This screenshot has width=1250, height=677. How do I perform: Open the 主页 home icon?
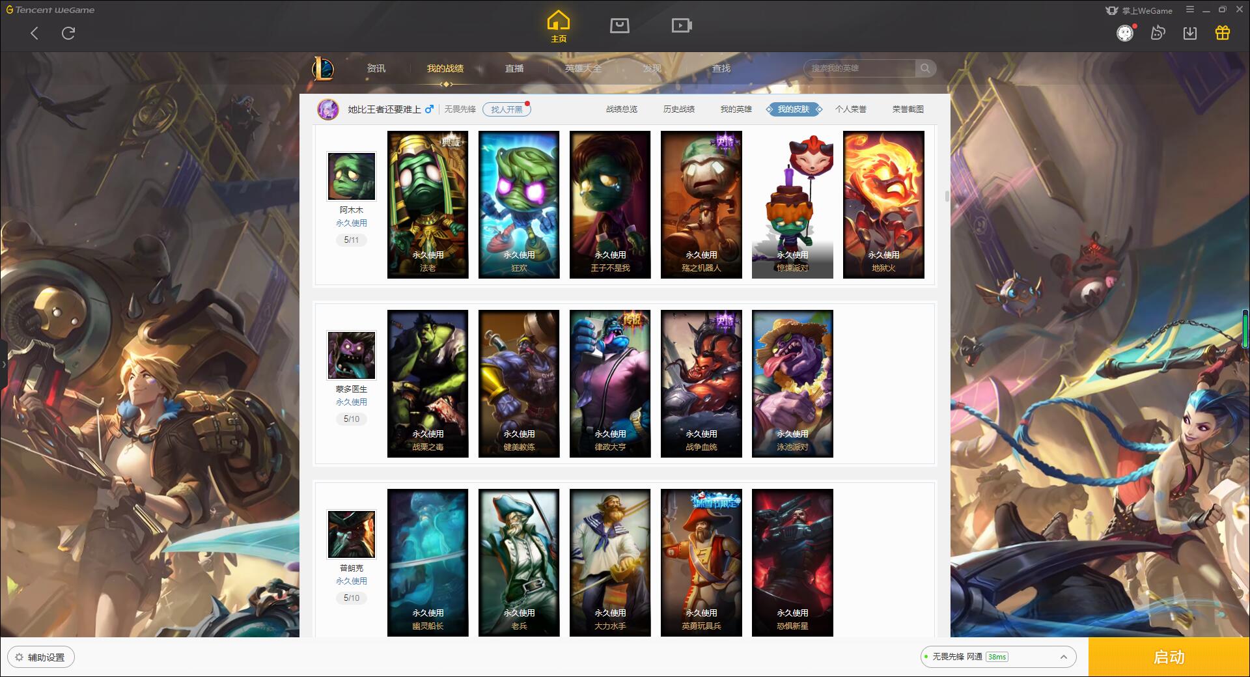pos(559,26)
